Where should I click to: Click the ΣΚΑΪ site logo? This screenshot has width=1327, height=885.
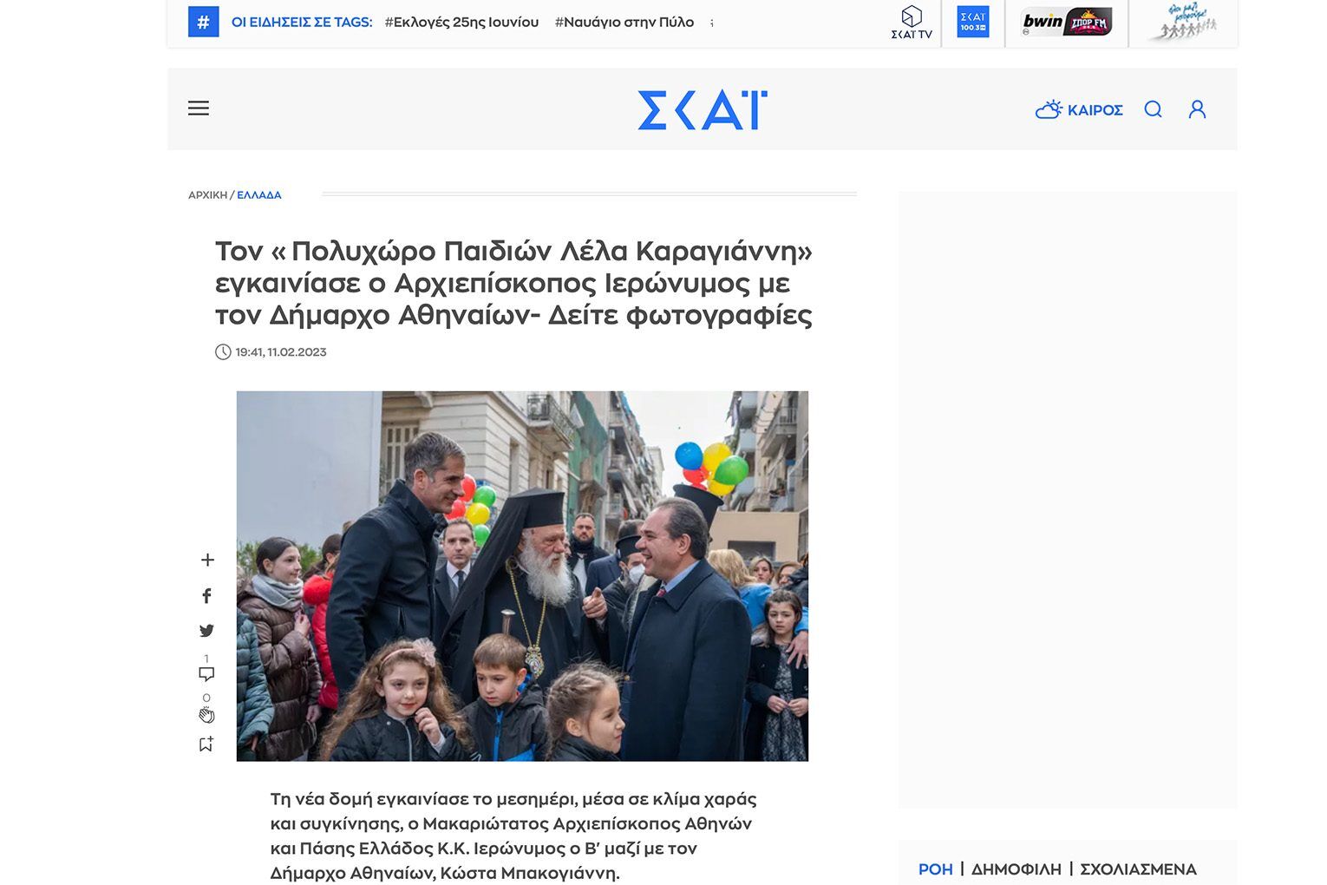(x=703, y=110)
